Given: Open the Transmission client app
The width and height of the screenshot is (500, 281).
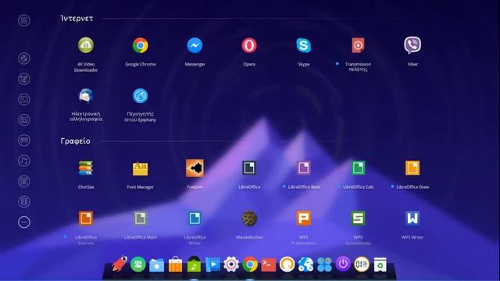Looking at the screenshot, I should point(358,45).
